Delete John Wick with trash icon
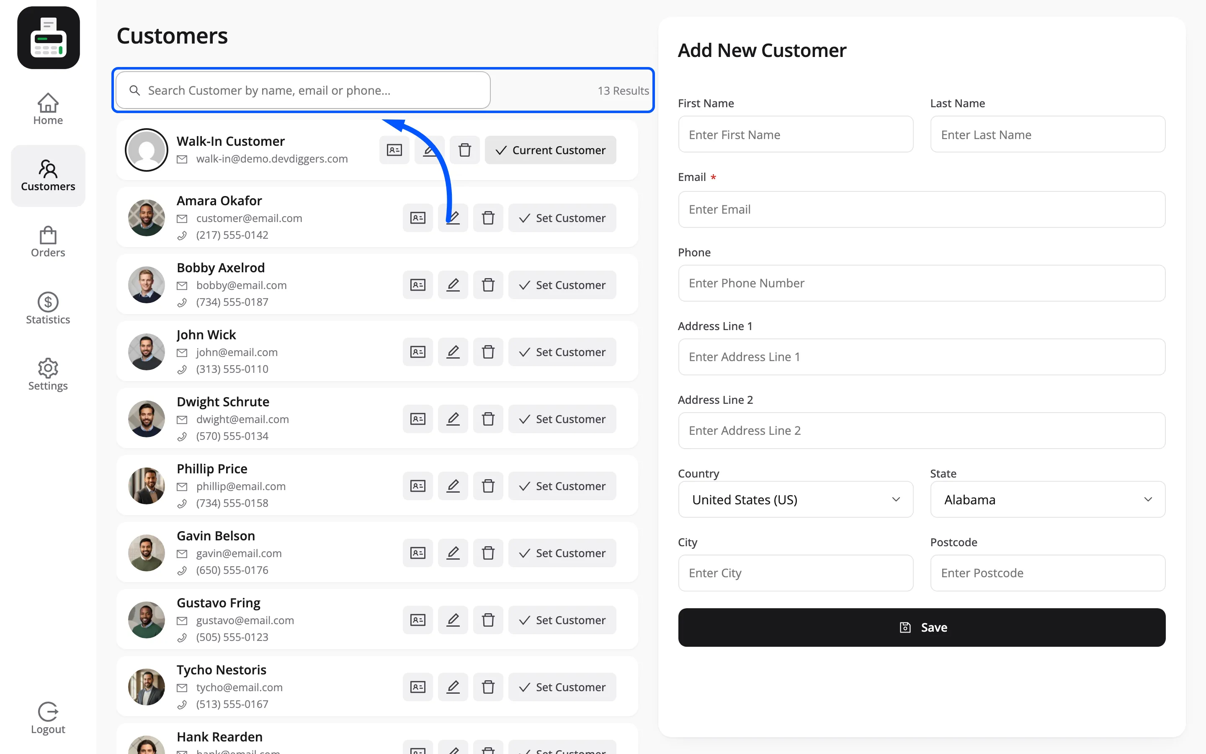This screenshot has height=754, width=1206. (488, 352)
